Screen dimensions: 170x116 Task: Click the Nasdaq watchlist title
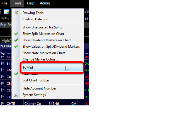[x=6, y=46]
